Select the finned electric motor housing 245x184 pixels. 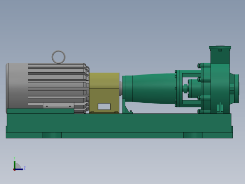pyautogui.click(x=58, y=86)
